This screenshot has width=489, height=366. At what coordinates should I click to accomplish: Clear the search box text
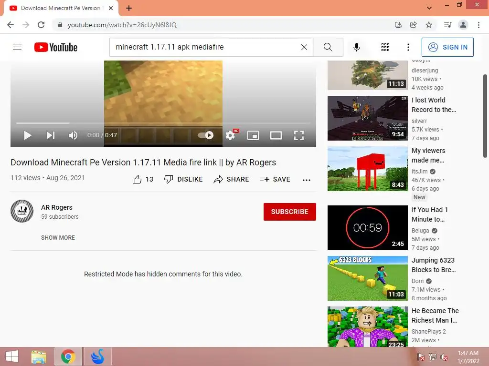click(304, 47)
